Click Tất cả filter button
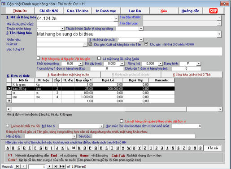231x169 pixels. click(x=213, y=148)
